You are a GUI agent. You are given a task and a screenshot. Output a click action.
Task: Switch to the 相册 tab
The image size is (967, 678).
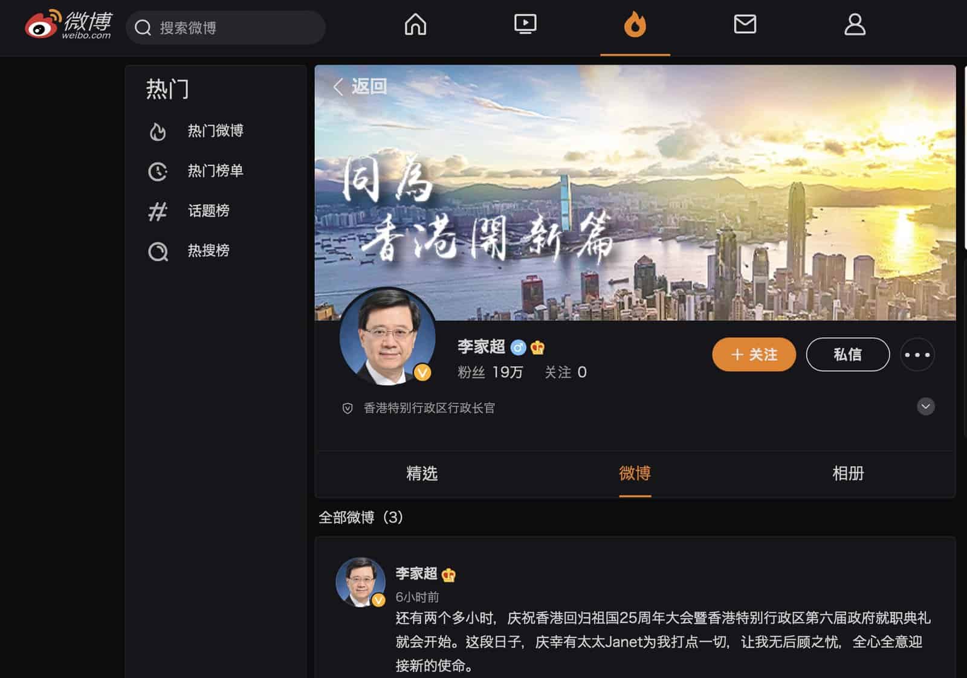[848, 473]
